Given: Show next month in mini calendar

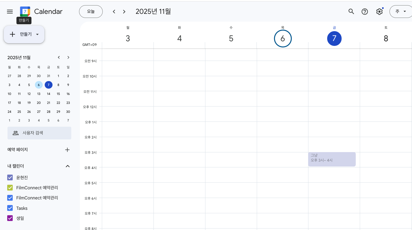Looking at the screenshot, I should [68, 57].
